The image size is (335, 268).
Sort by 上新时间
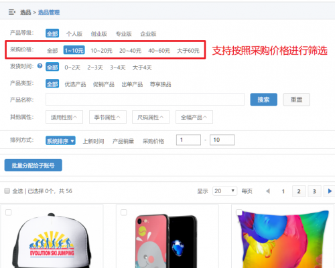click(x=93, y=141)
